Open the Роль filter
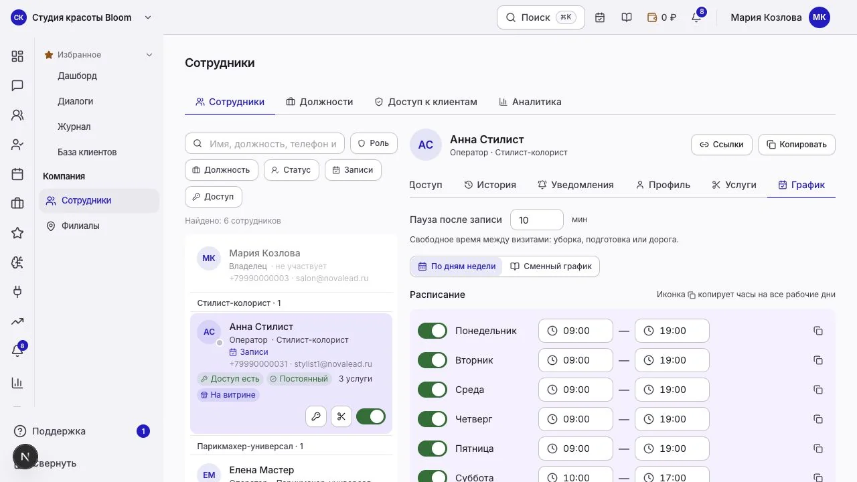The height and width of the screenshot is (482, 857). (x=374, y=143)
